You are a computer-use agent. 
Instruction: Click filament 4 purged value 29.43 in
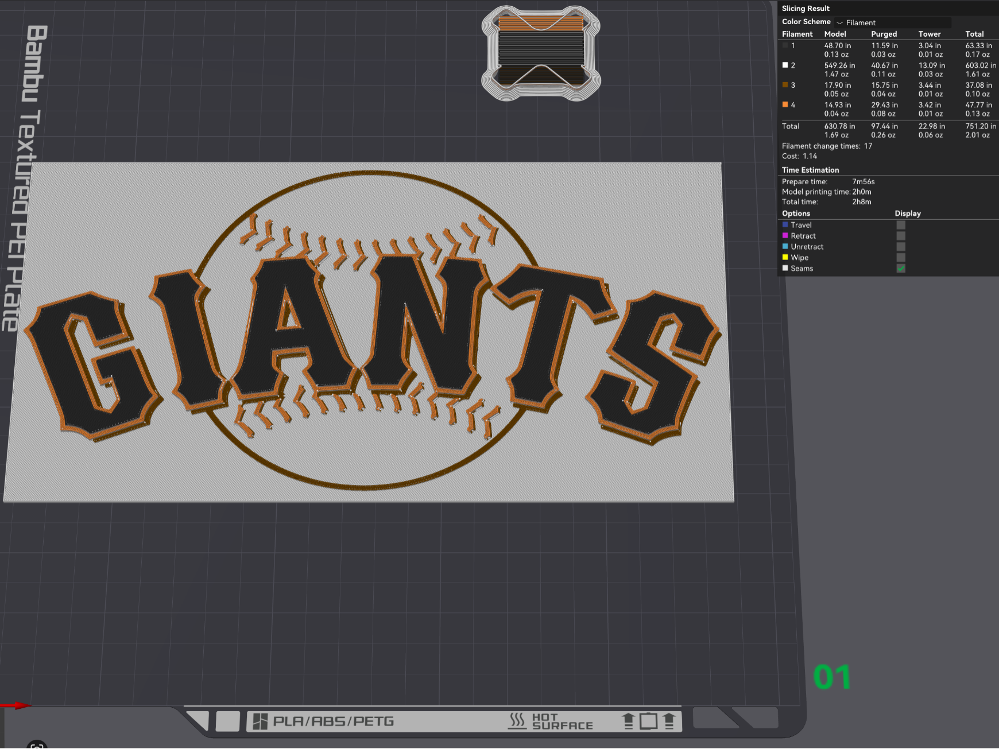point(884,105)
